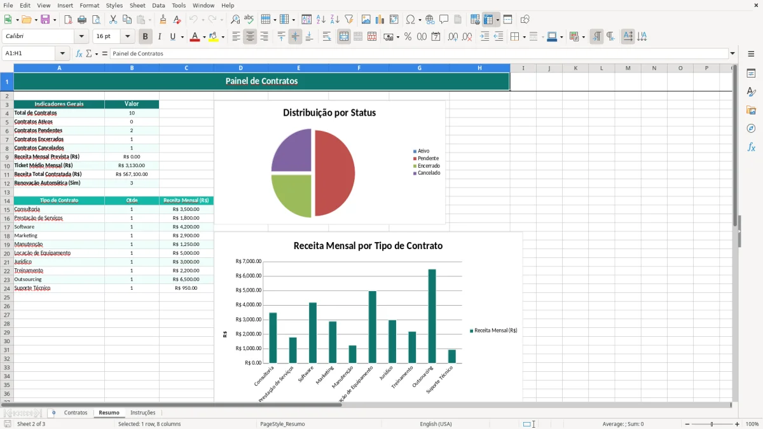This screenshot has height=429, width=763.
Task: Open the Sidebar Properties panel icon
Action: pyautogui.click(x=751, y=74)
